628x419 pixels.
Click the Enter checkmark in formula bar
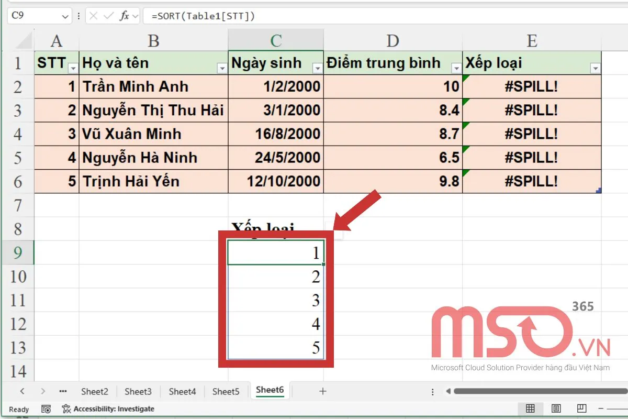pos(108,16)
